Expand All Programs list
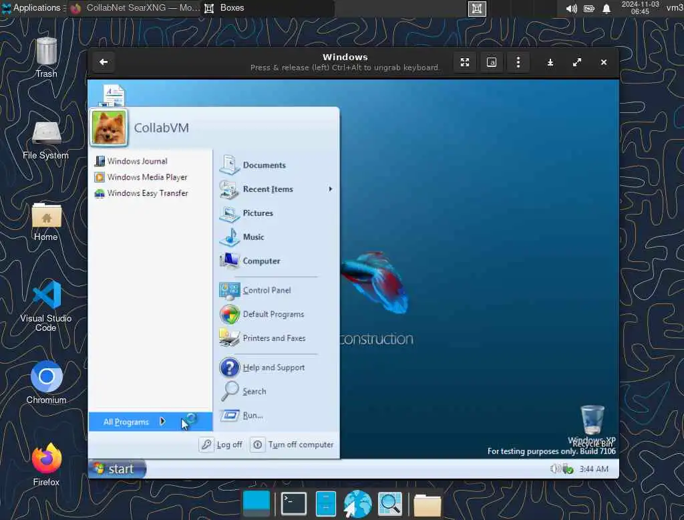Screen dimensions: 684x520 [150, 422]
